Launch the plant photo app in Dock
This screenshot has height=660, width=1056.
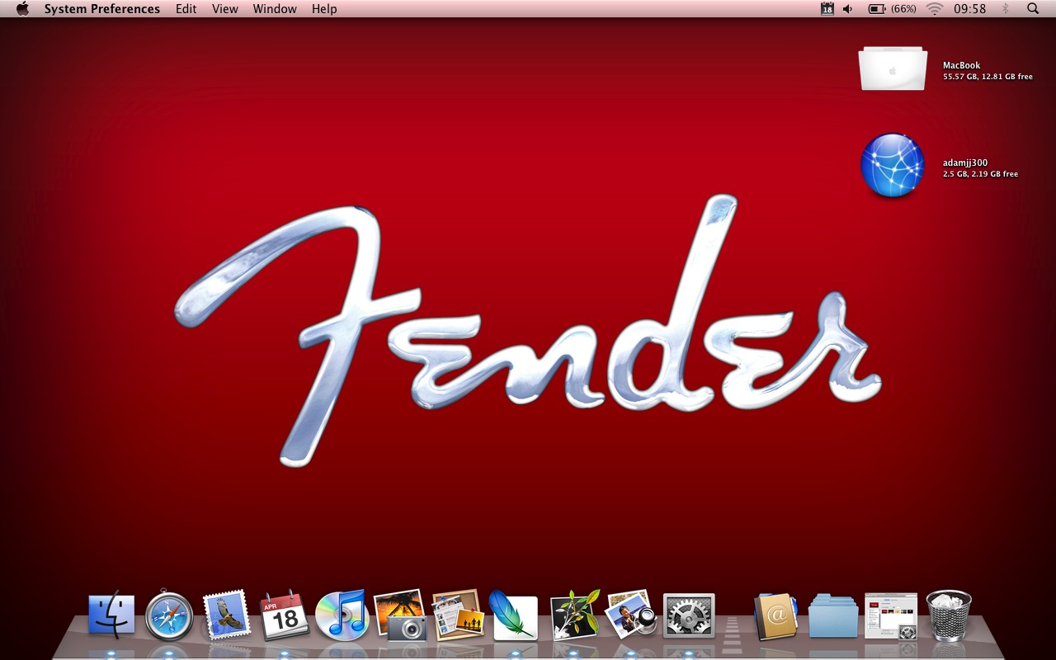click(574, 615)
